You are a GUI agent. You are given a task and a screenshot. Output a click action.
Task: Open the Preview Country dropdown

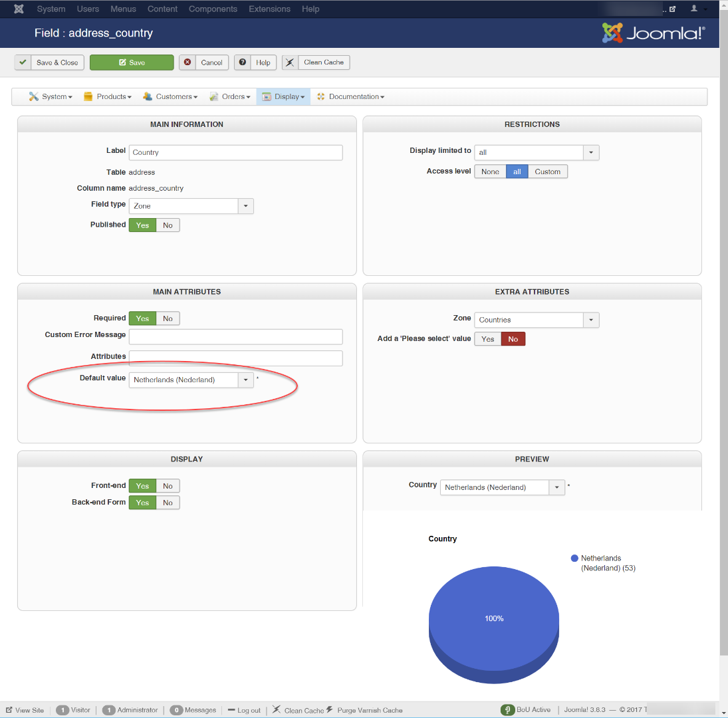(x=503, y=487)
